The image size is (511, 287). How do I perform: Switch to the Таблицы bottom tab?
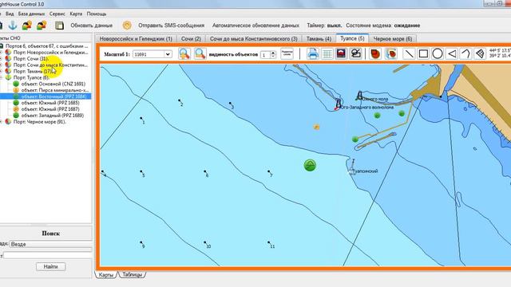132,274
